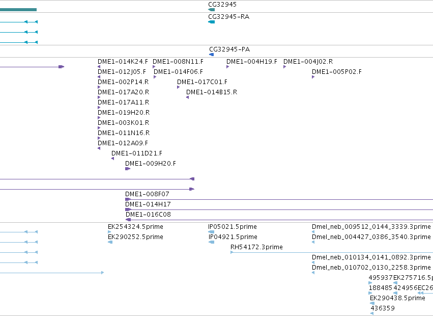
Task: Select the DME1-016C08 BAC label
Action: pyautogui.click(x=148, y=215)
